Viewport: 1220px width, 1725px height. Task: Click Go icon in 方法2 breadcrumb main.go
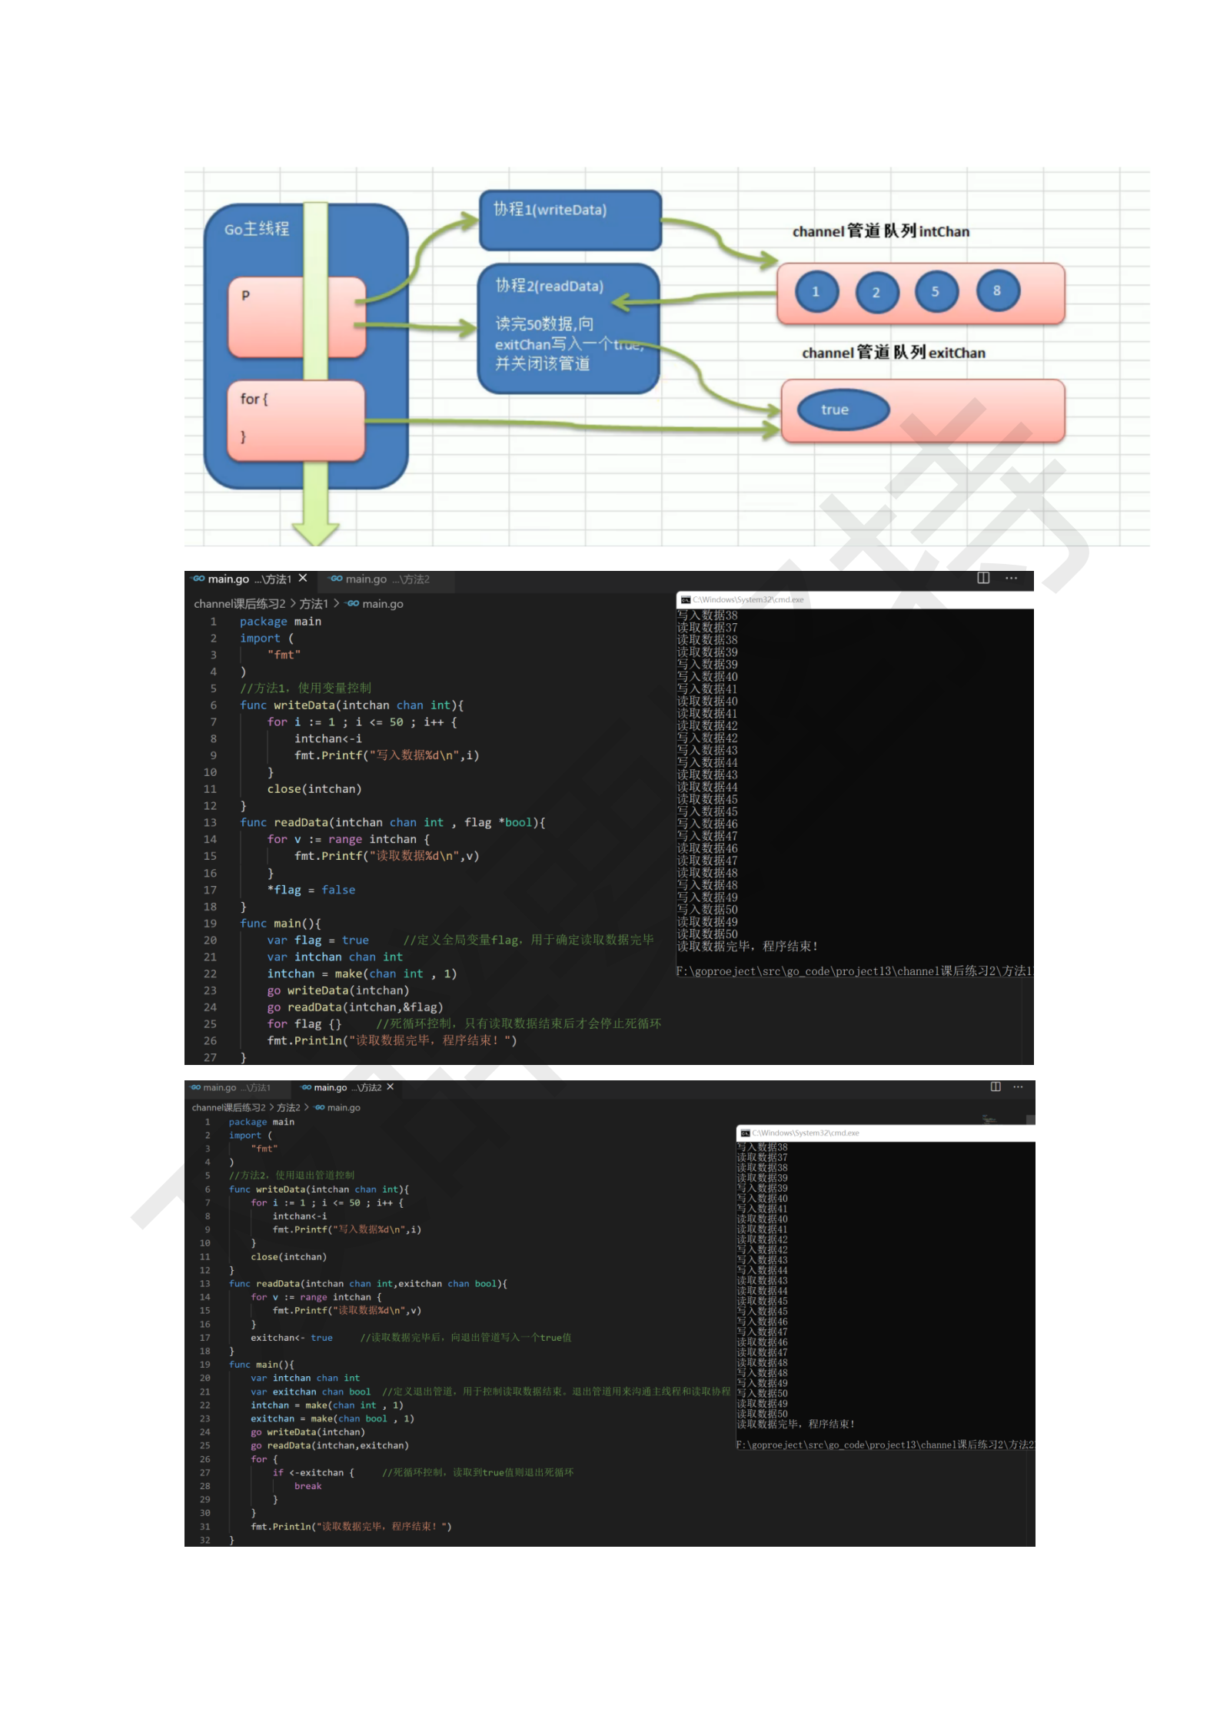[320, 1107]
